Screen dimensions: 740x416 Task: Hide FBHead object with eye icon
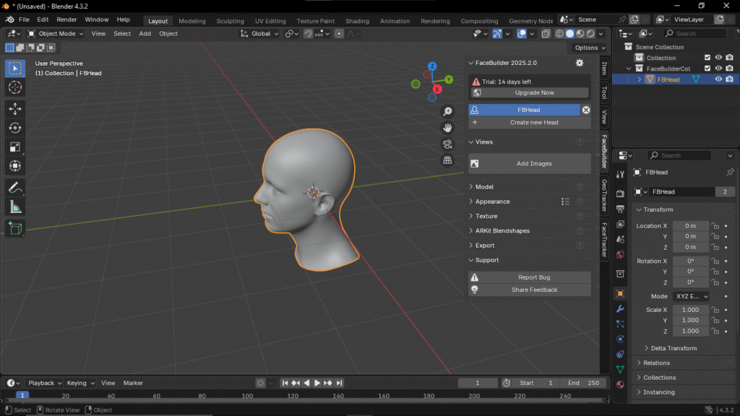(718, 79)
